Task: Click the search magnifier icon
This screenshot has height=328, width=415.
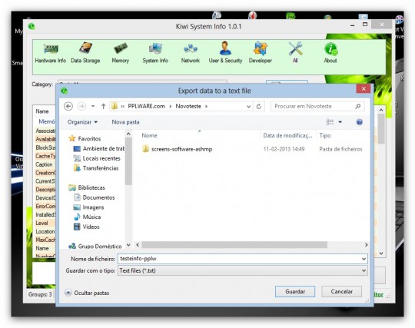Action: click(x=358, y=106)
